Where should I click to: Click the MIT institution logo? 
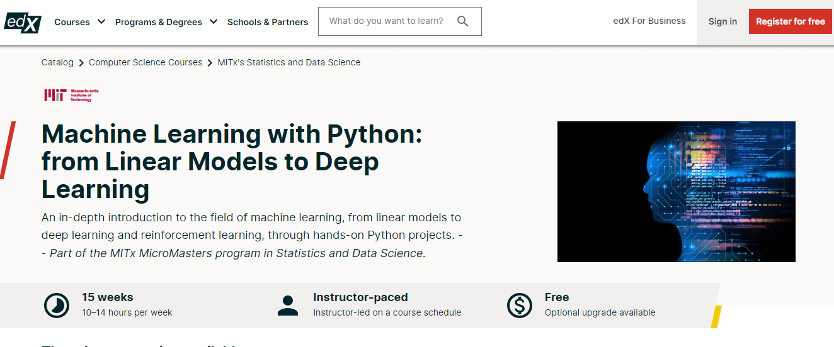(71, 95)
